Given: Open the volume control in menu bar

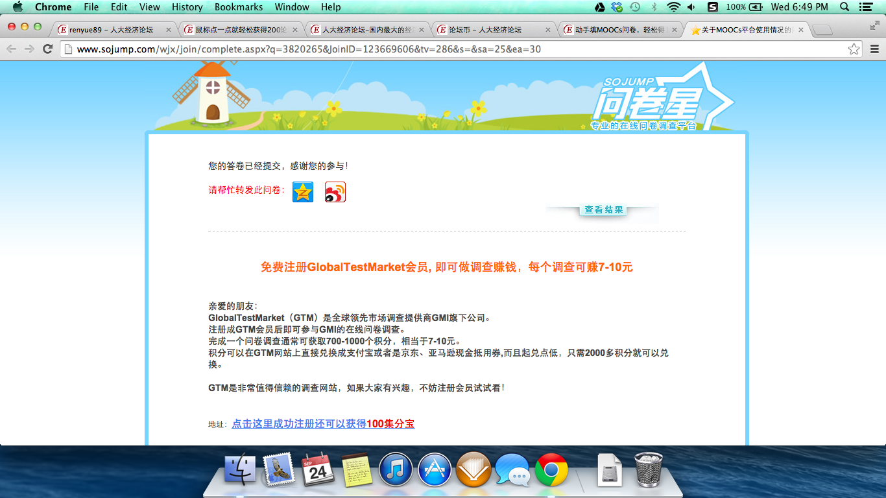Looking at the screenshot, I should point(691,7).
